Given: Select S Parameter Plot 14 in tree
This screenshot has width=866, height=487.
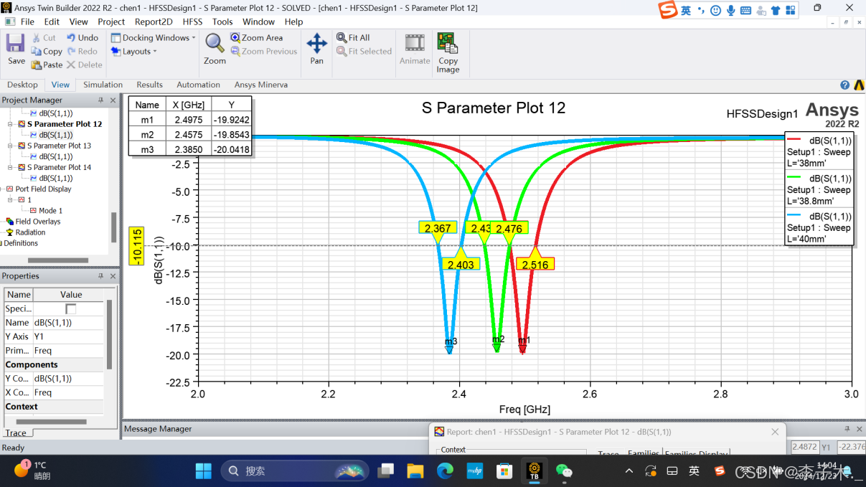Looking at the screenshot, I should click(59, 167).
